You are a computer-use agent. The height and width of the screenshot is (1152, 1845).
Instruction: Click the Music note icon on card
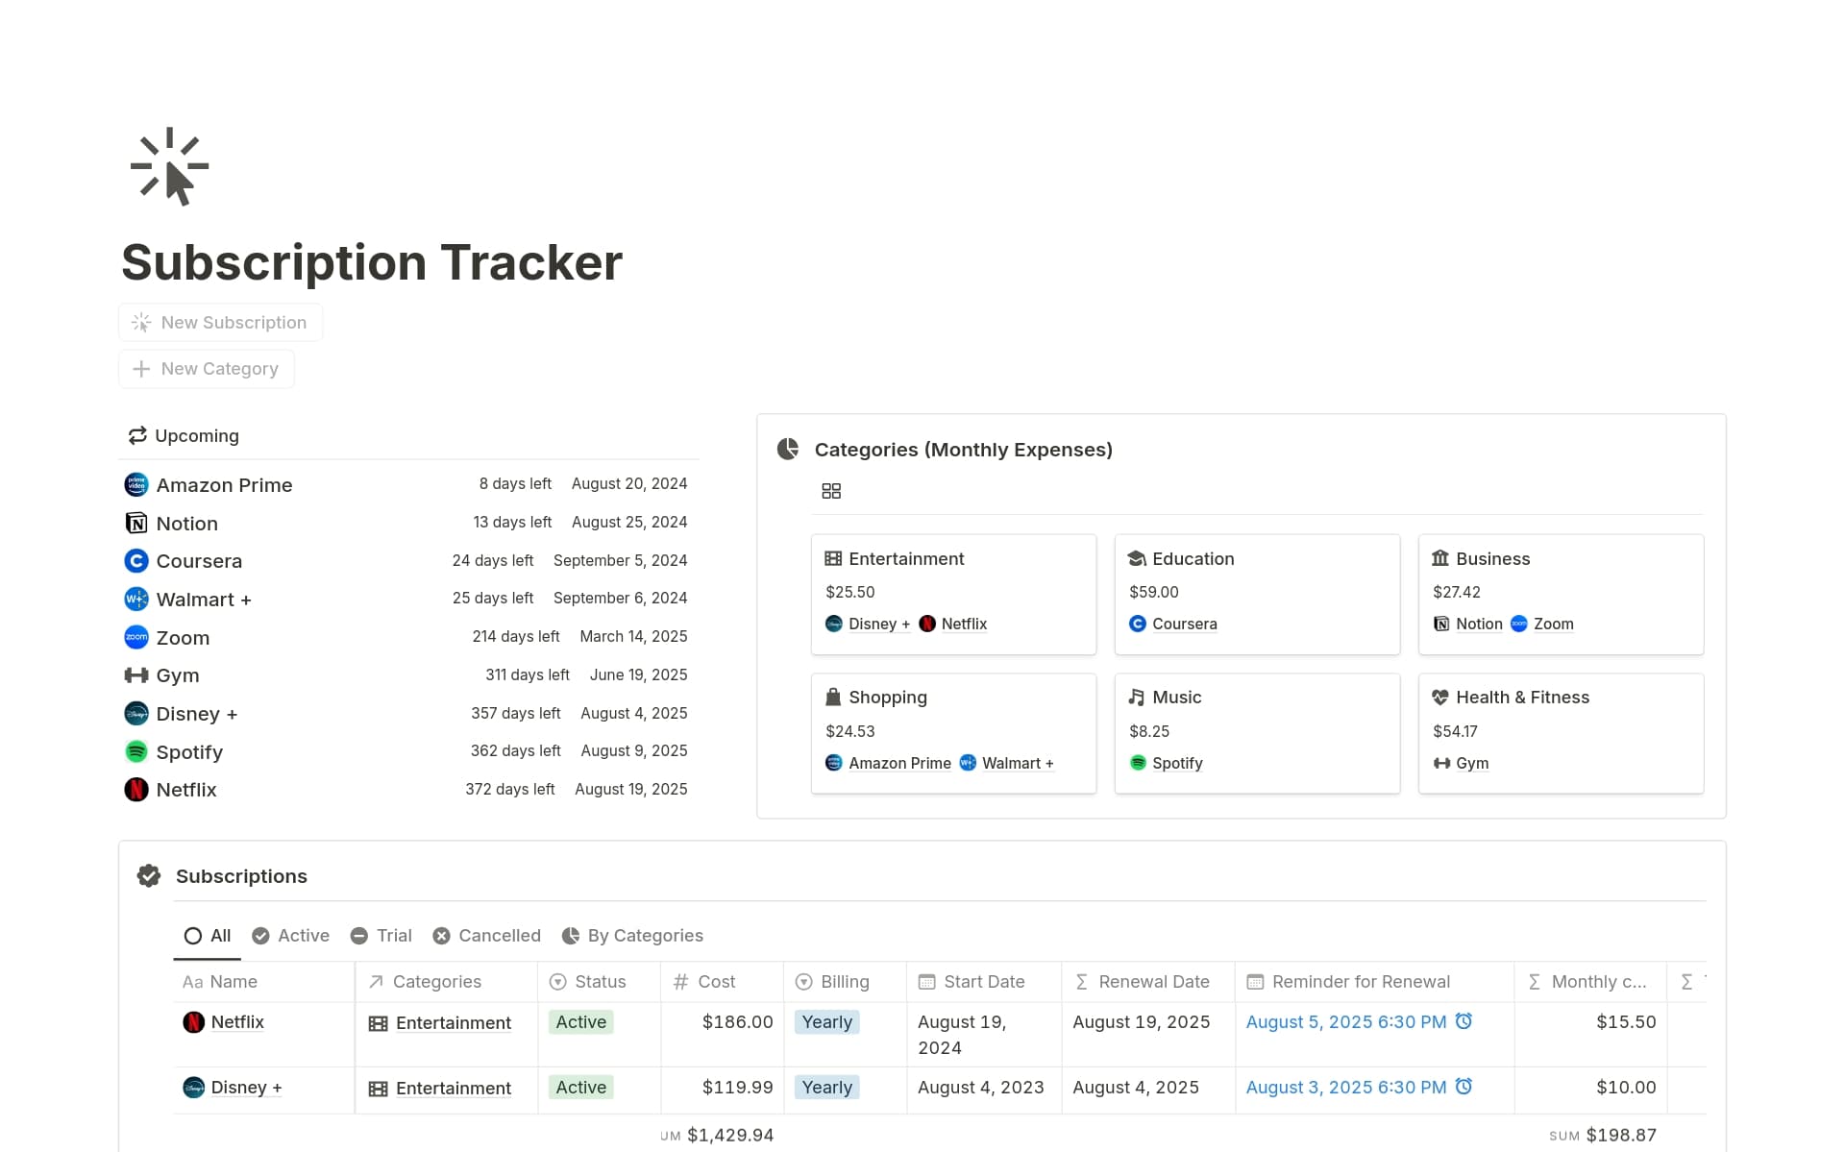point(1137,697)
